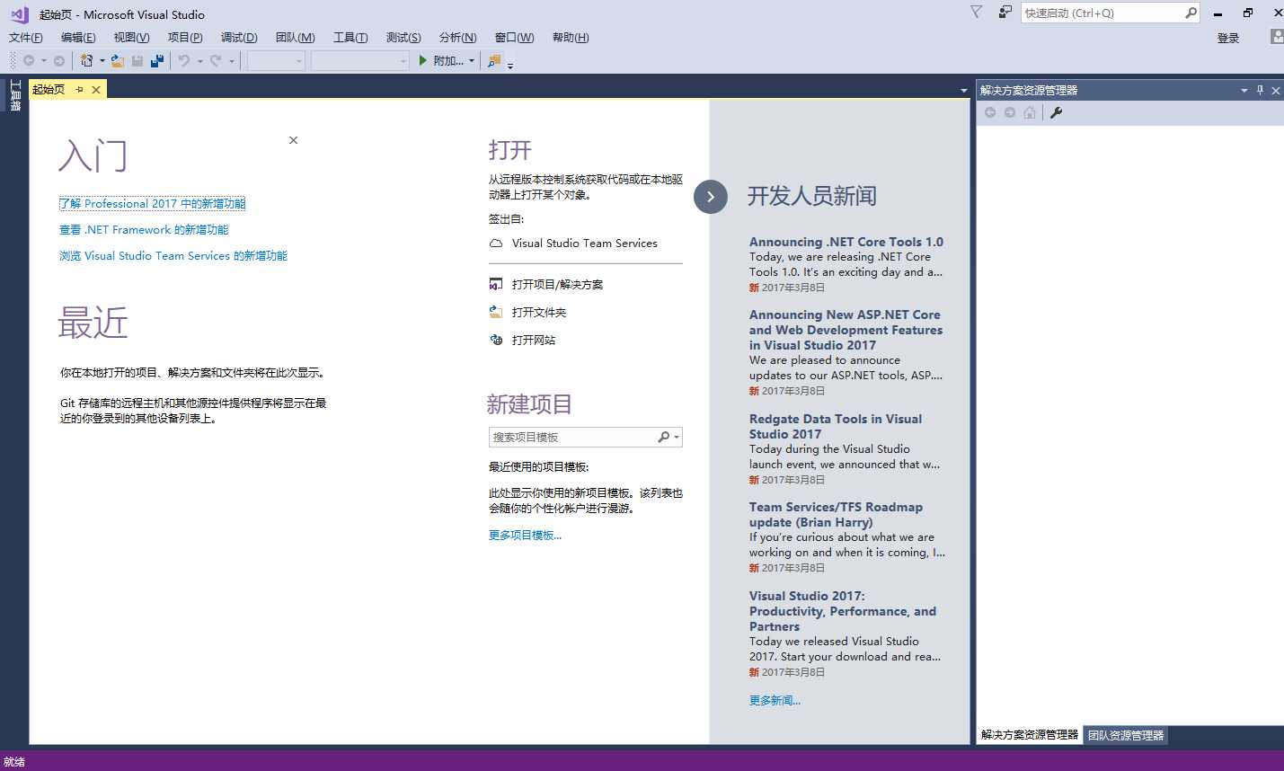
Task: Click the New Project toolbar icon
Action: tap(87, 61)
